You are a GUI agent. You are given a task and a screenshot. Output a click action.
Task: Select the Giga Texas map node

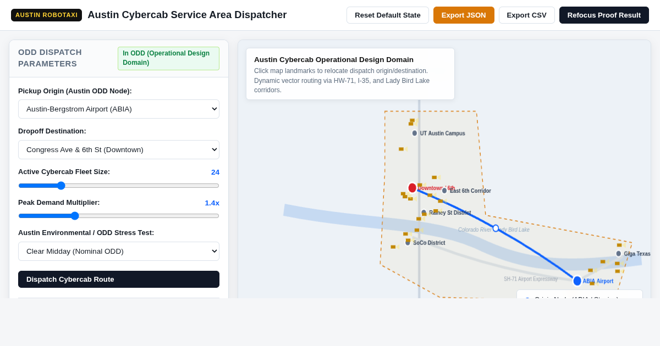618,254
